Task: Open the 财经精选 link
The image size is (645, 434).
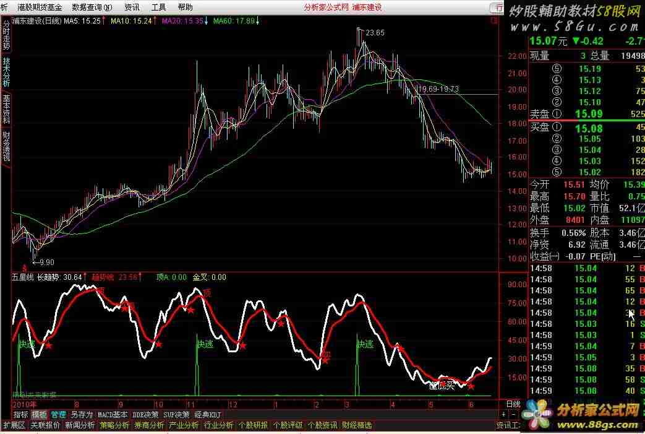Action: [x=357, y=425]
